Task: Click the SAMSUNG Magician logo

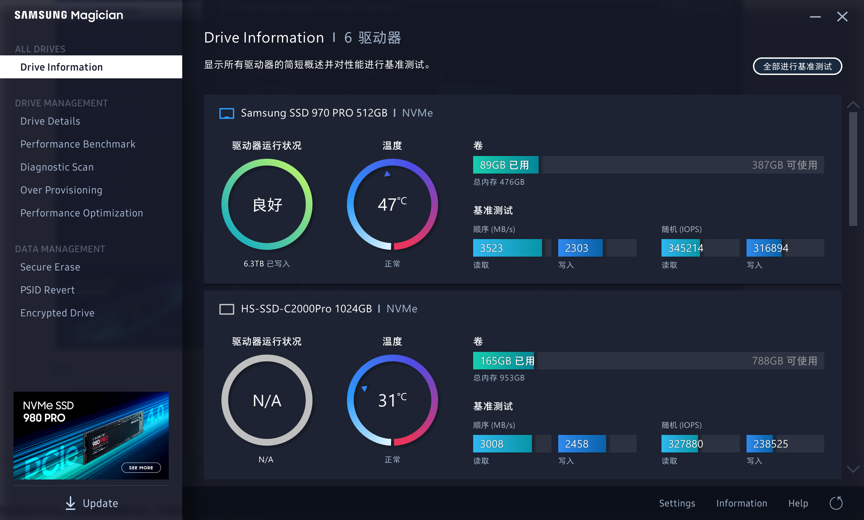Action: (69, 15)
